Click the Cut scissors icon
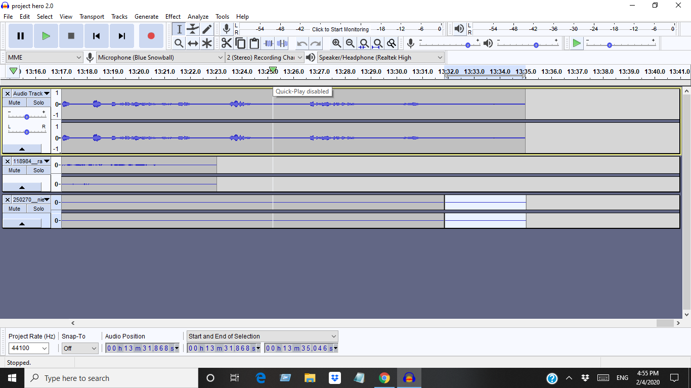Screen dimensions: 691x388 coord(226,43)
